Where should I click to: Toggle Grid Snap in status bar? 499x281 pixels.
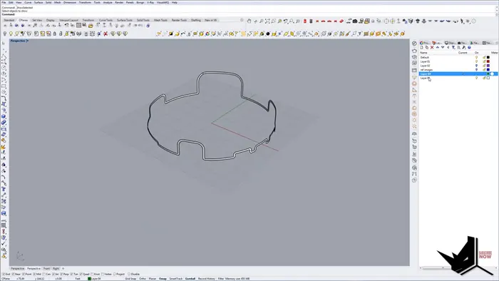(x=130, y=279)
